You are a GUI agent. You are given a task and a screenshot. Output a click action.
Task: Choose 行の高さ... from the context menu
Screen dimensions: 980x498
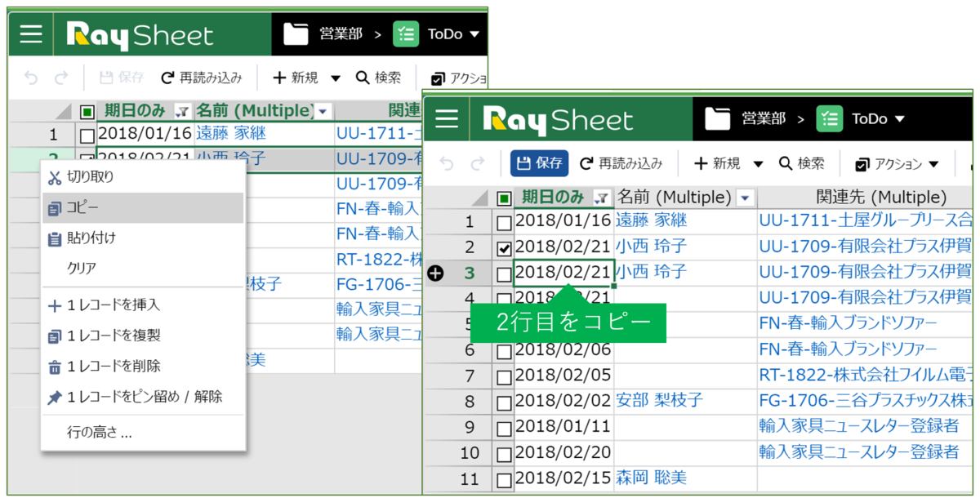click(143, 433)
